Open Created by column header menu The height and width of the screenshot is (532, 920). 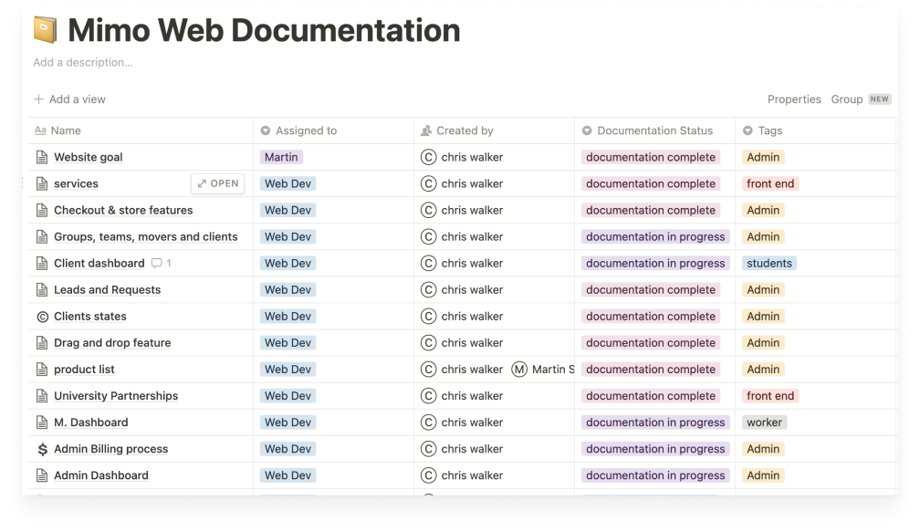(x=494, y=130)
